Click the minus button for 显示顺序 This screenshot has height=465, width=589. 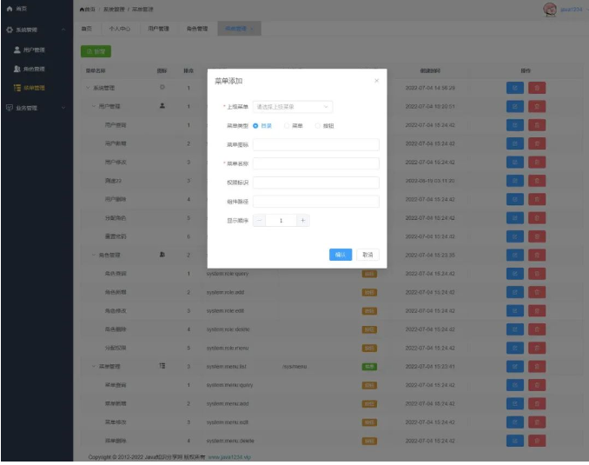[x=260, y=221]
